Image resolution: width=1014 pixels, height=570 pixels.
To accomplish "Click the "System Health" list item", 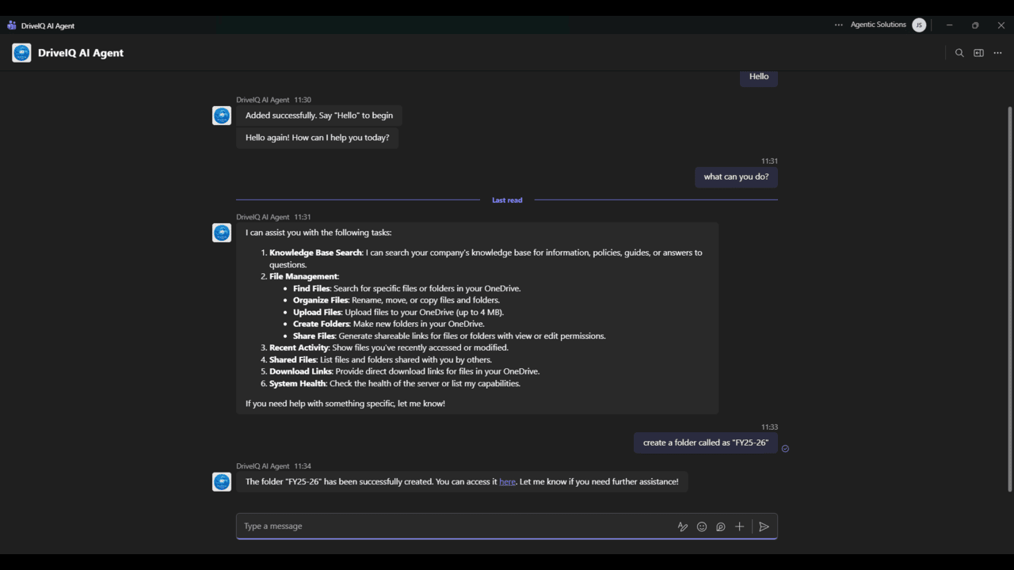I will (395, 383).
